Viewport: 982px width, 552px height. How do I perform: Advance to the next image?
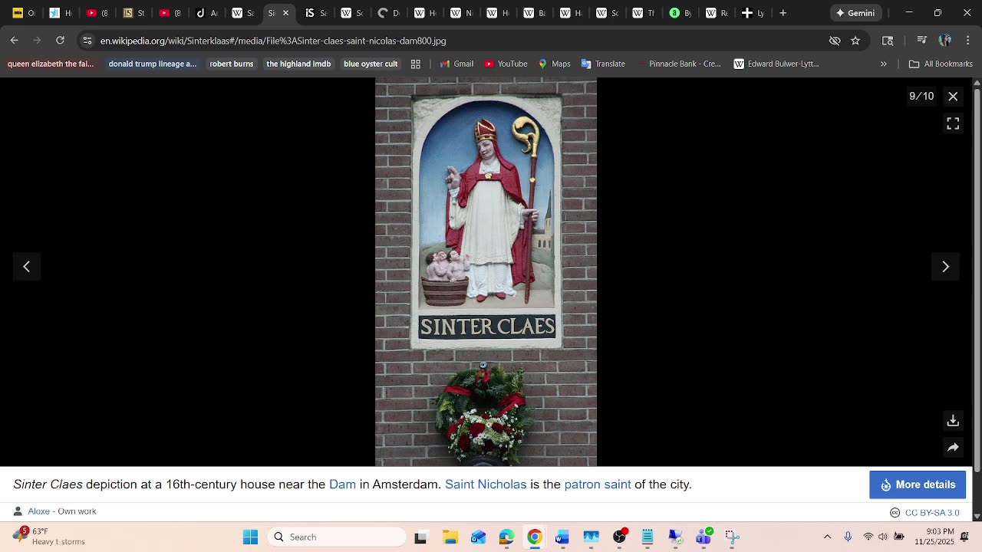click(945, 267)
